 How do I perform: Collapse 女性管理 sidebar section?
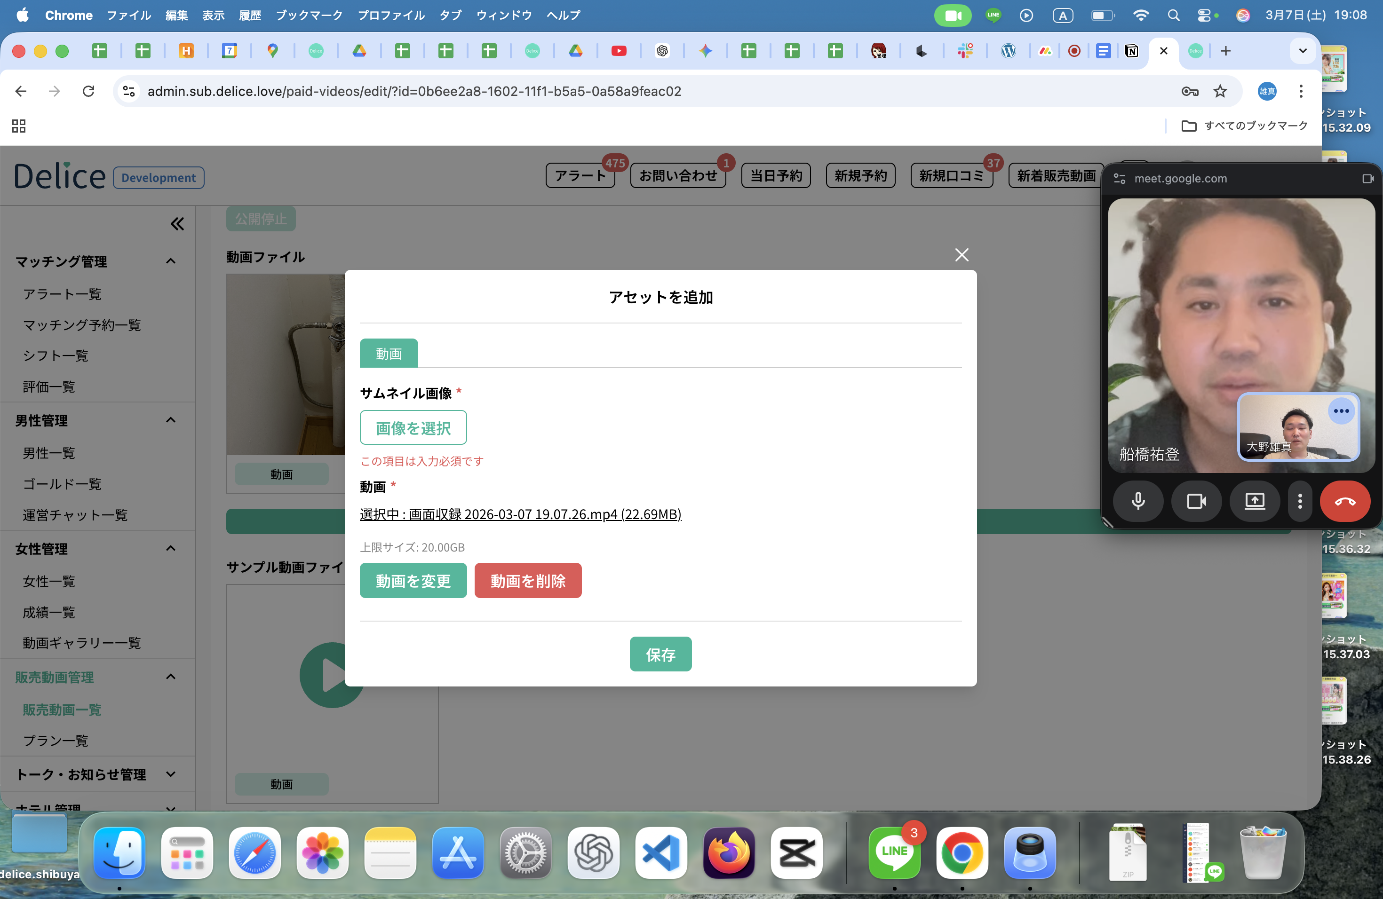(x=170, y=549)
